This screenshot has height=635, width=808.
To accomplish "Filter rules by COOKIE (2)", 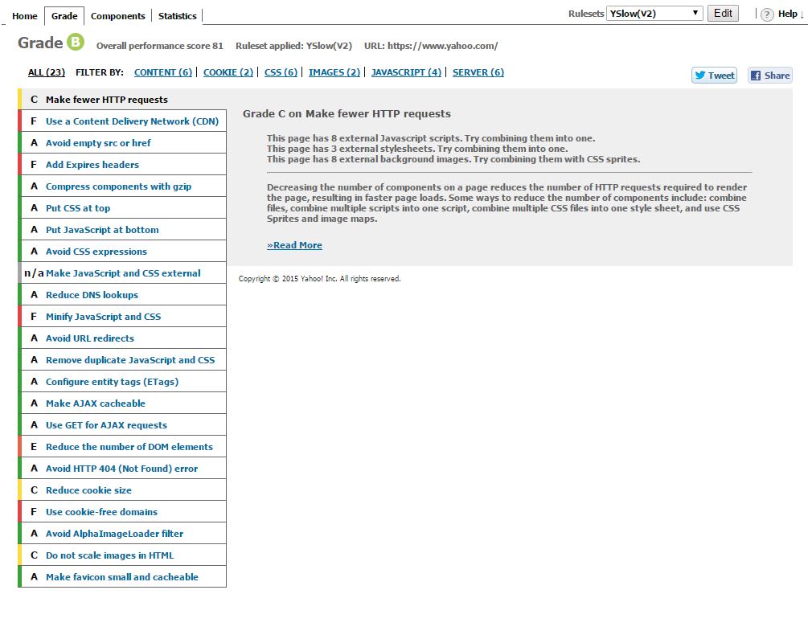I will coord(228,72).
